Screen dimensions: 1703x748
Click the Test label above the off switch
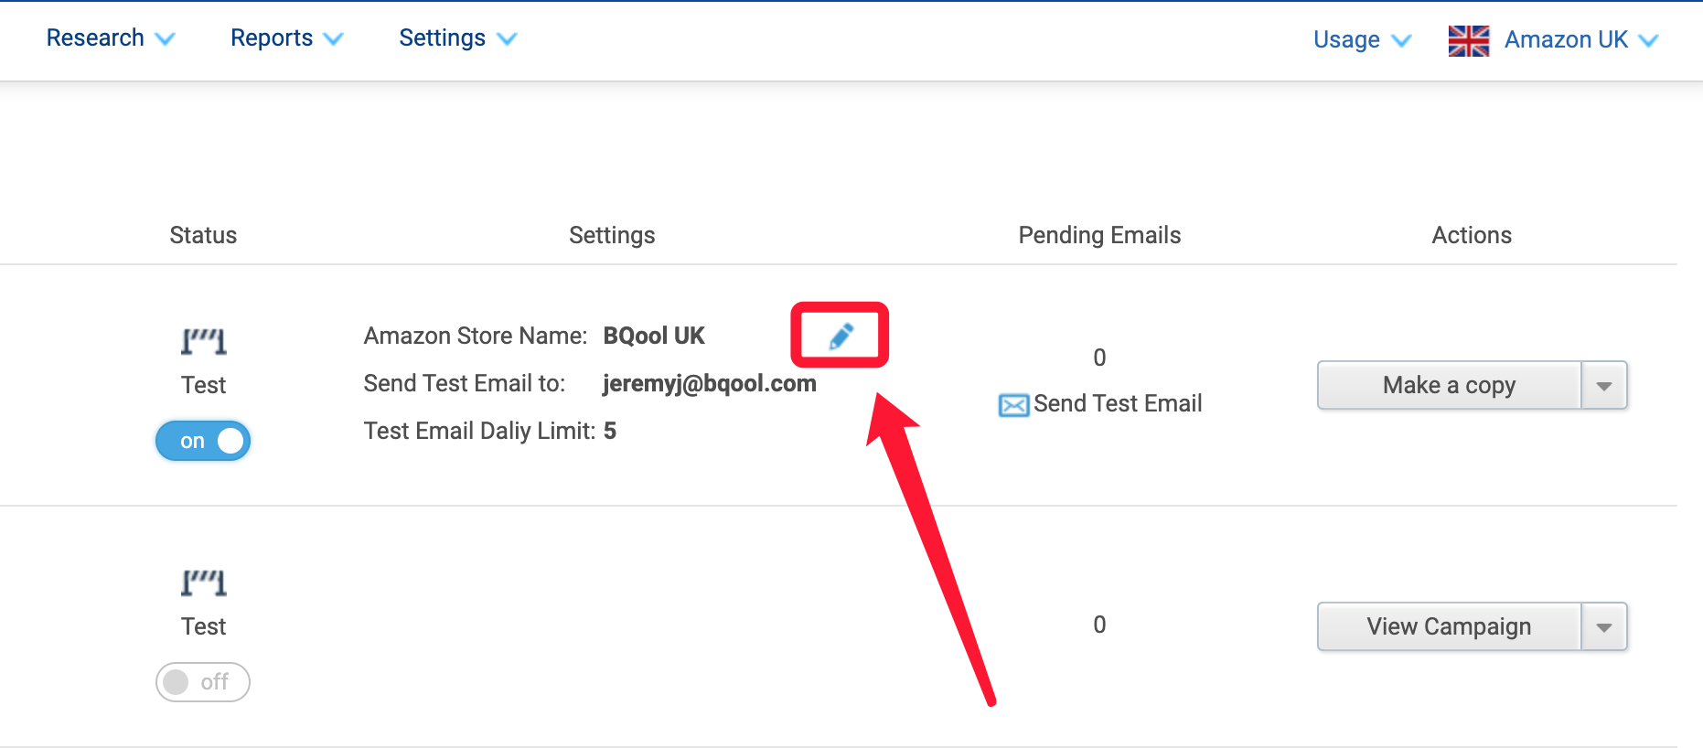pos(203,626)
